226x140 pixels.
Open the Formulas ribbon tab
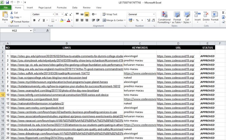(x=61, y=7)
